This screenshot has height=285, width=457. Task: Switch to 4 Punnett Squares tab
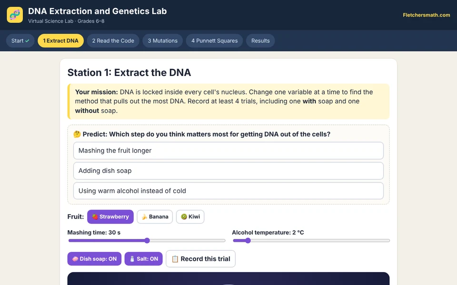(x=215, y=41)
